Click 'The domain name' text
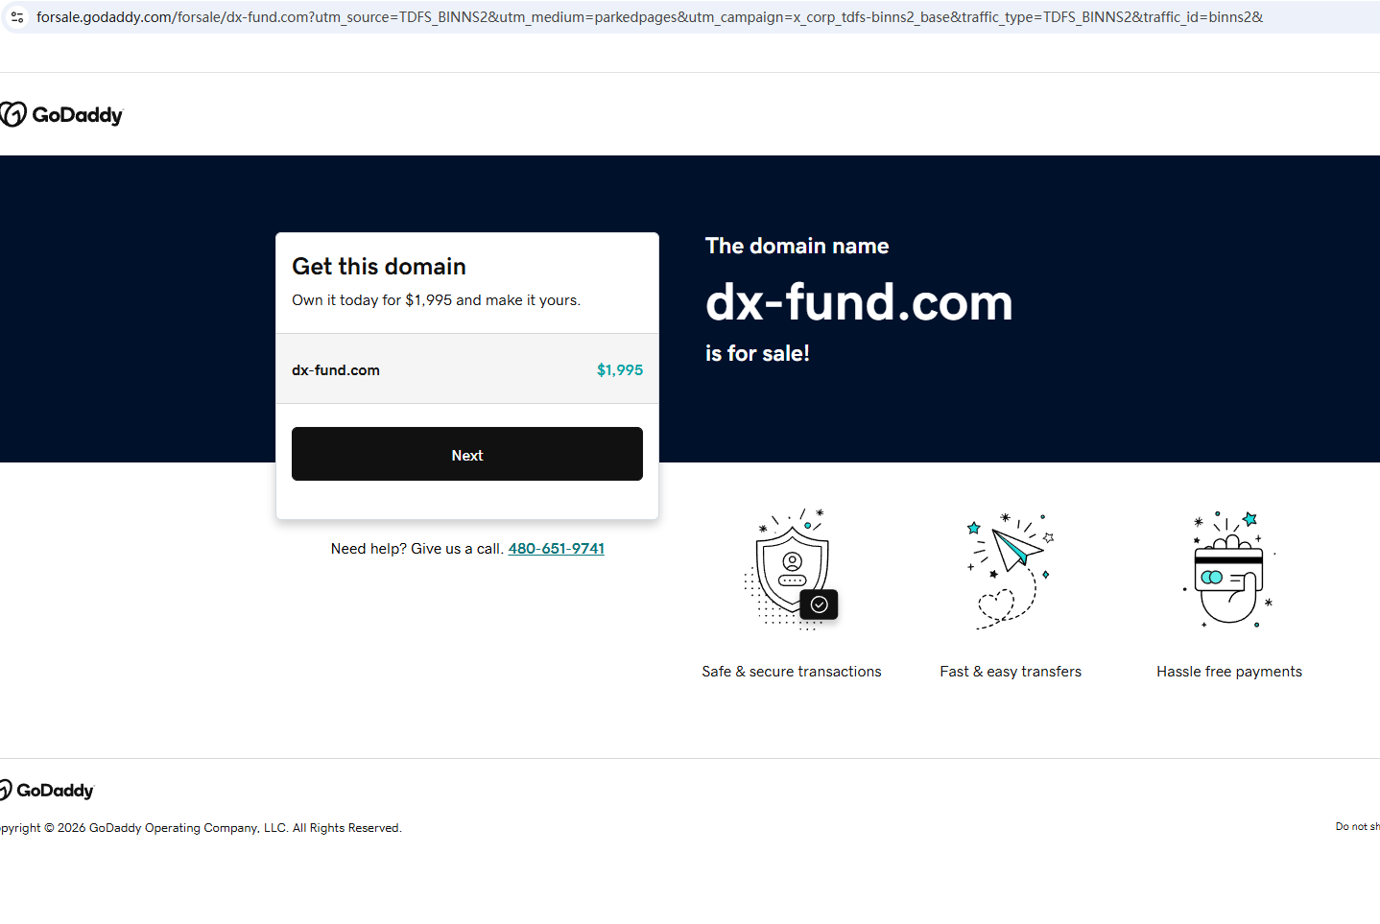 click(797, 246)
